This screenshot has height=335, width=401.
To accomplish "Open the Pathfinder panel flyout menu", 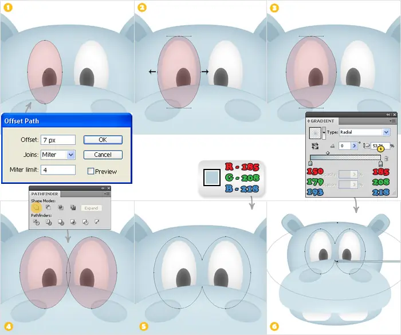I will tap(107, 194).
